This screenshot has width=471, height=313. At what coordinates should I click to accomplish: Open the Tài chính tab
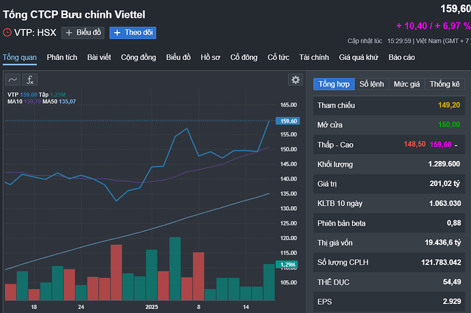(314, 57)
